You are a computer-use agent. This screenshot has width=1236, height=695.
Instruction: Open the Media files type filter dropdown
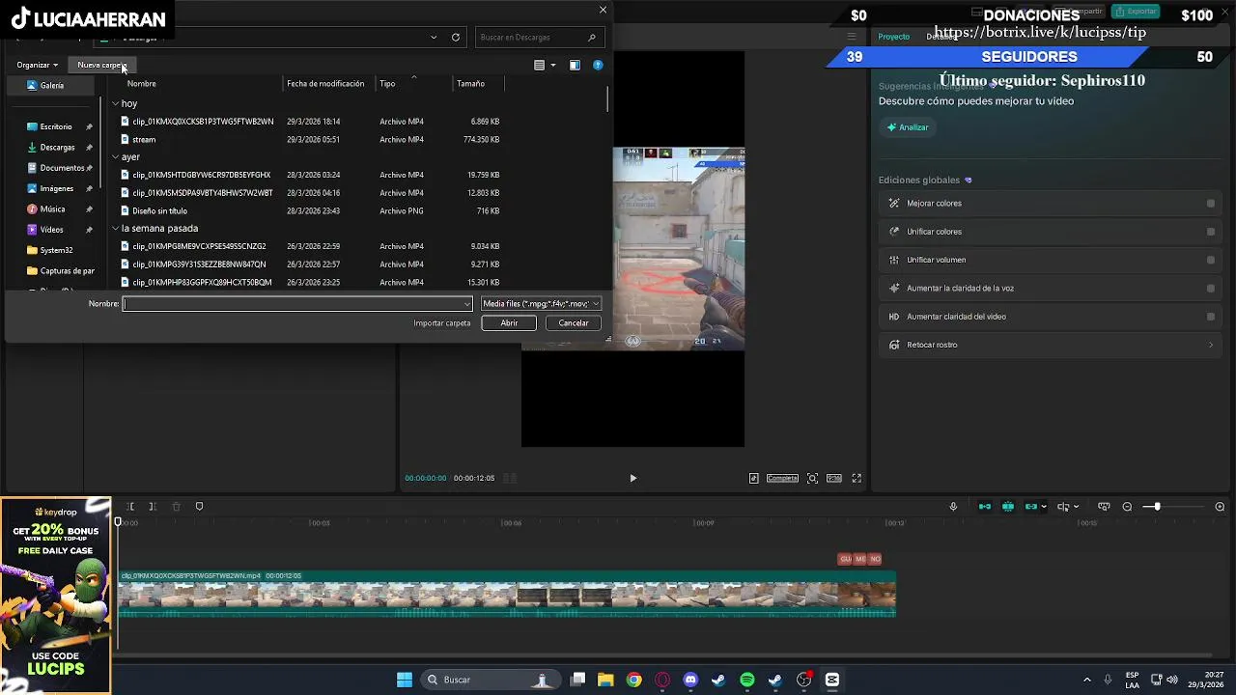[541, 303]
